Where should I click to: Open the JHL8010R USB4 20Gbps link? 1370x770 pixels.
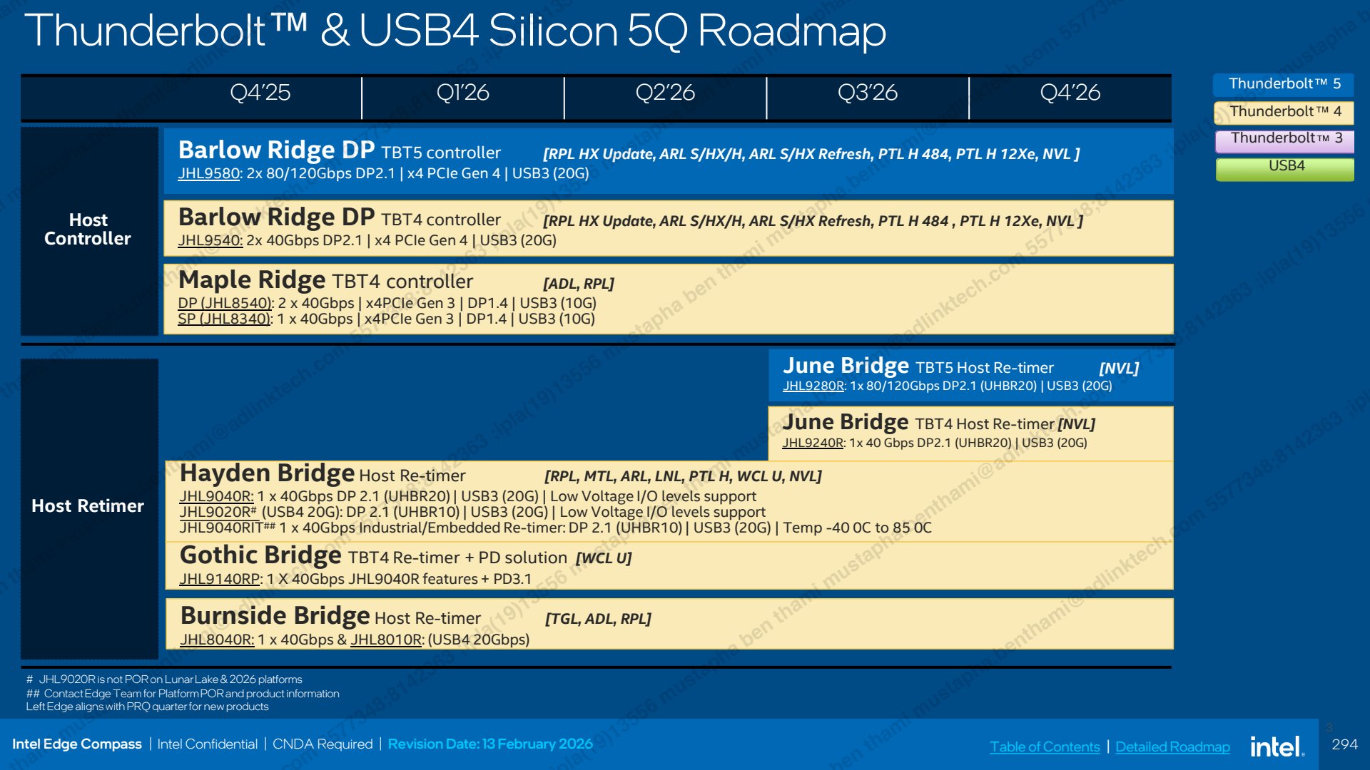click(386, 640)
